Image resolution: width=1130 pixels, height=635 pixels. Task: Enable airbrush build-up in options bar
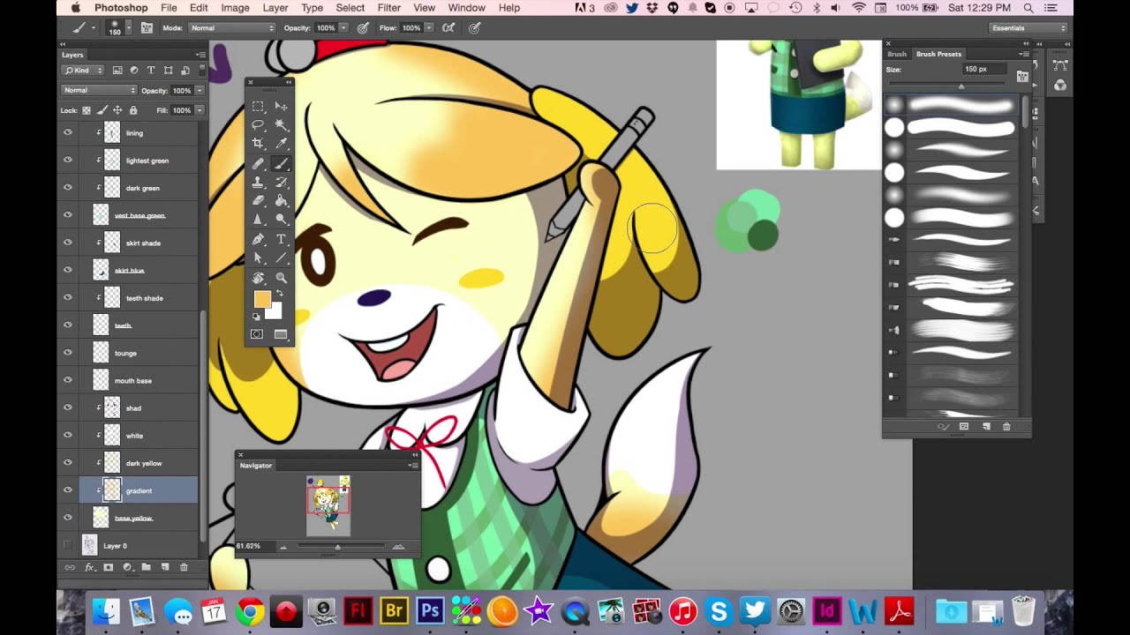pos(448,27)
